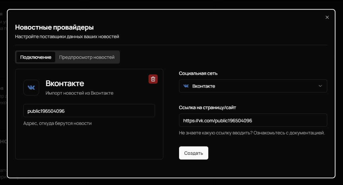Switch to the Подключение tab

(x=36, y=57)
